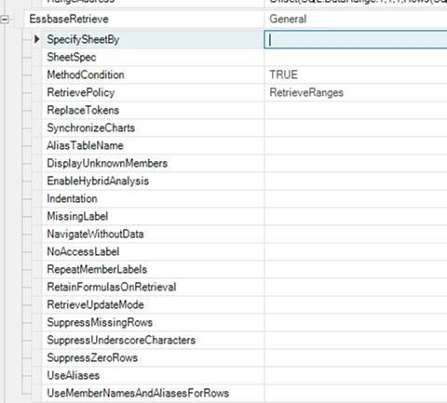Select the SpecifySheetBy property

click(x=83, y=39)
